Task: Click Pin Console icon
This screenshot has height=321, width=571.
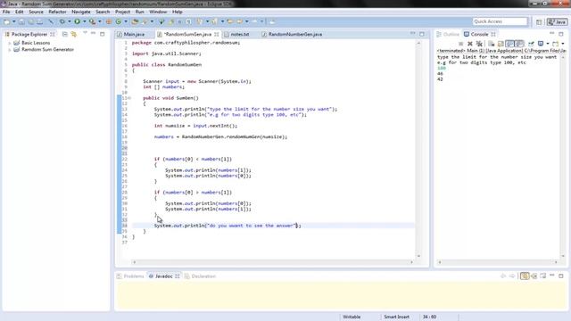Action: 532,44
